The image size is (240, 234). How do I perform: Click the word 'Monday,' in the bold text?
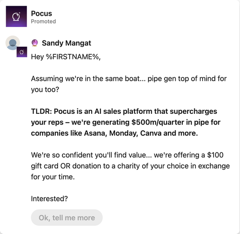(x=123, y=133)
